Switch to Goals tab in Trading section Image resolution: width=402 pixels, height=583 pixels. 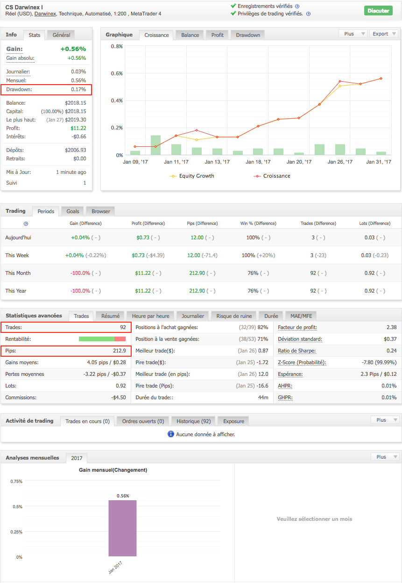73,211
